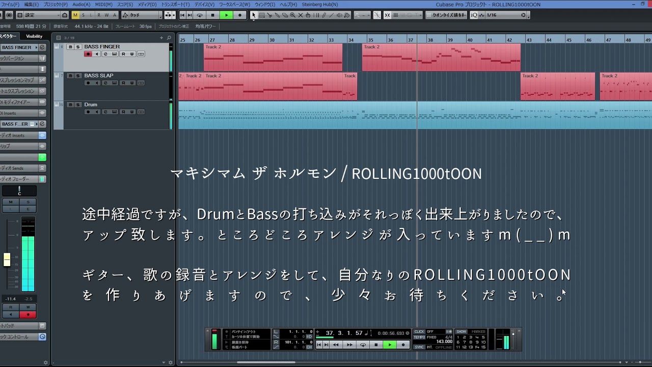Toggle the toolbar Cycle loop button

(199, 15)
